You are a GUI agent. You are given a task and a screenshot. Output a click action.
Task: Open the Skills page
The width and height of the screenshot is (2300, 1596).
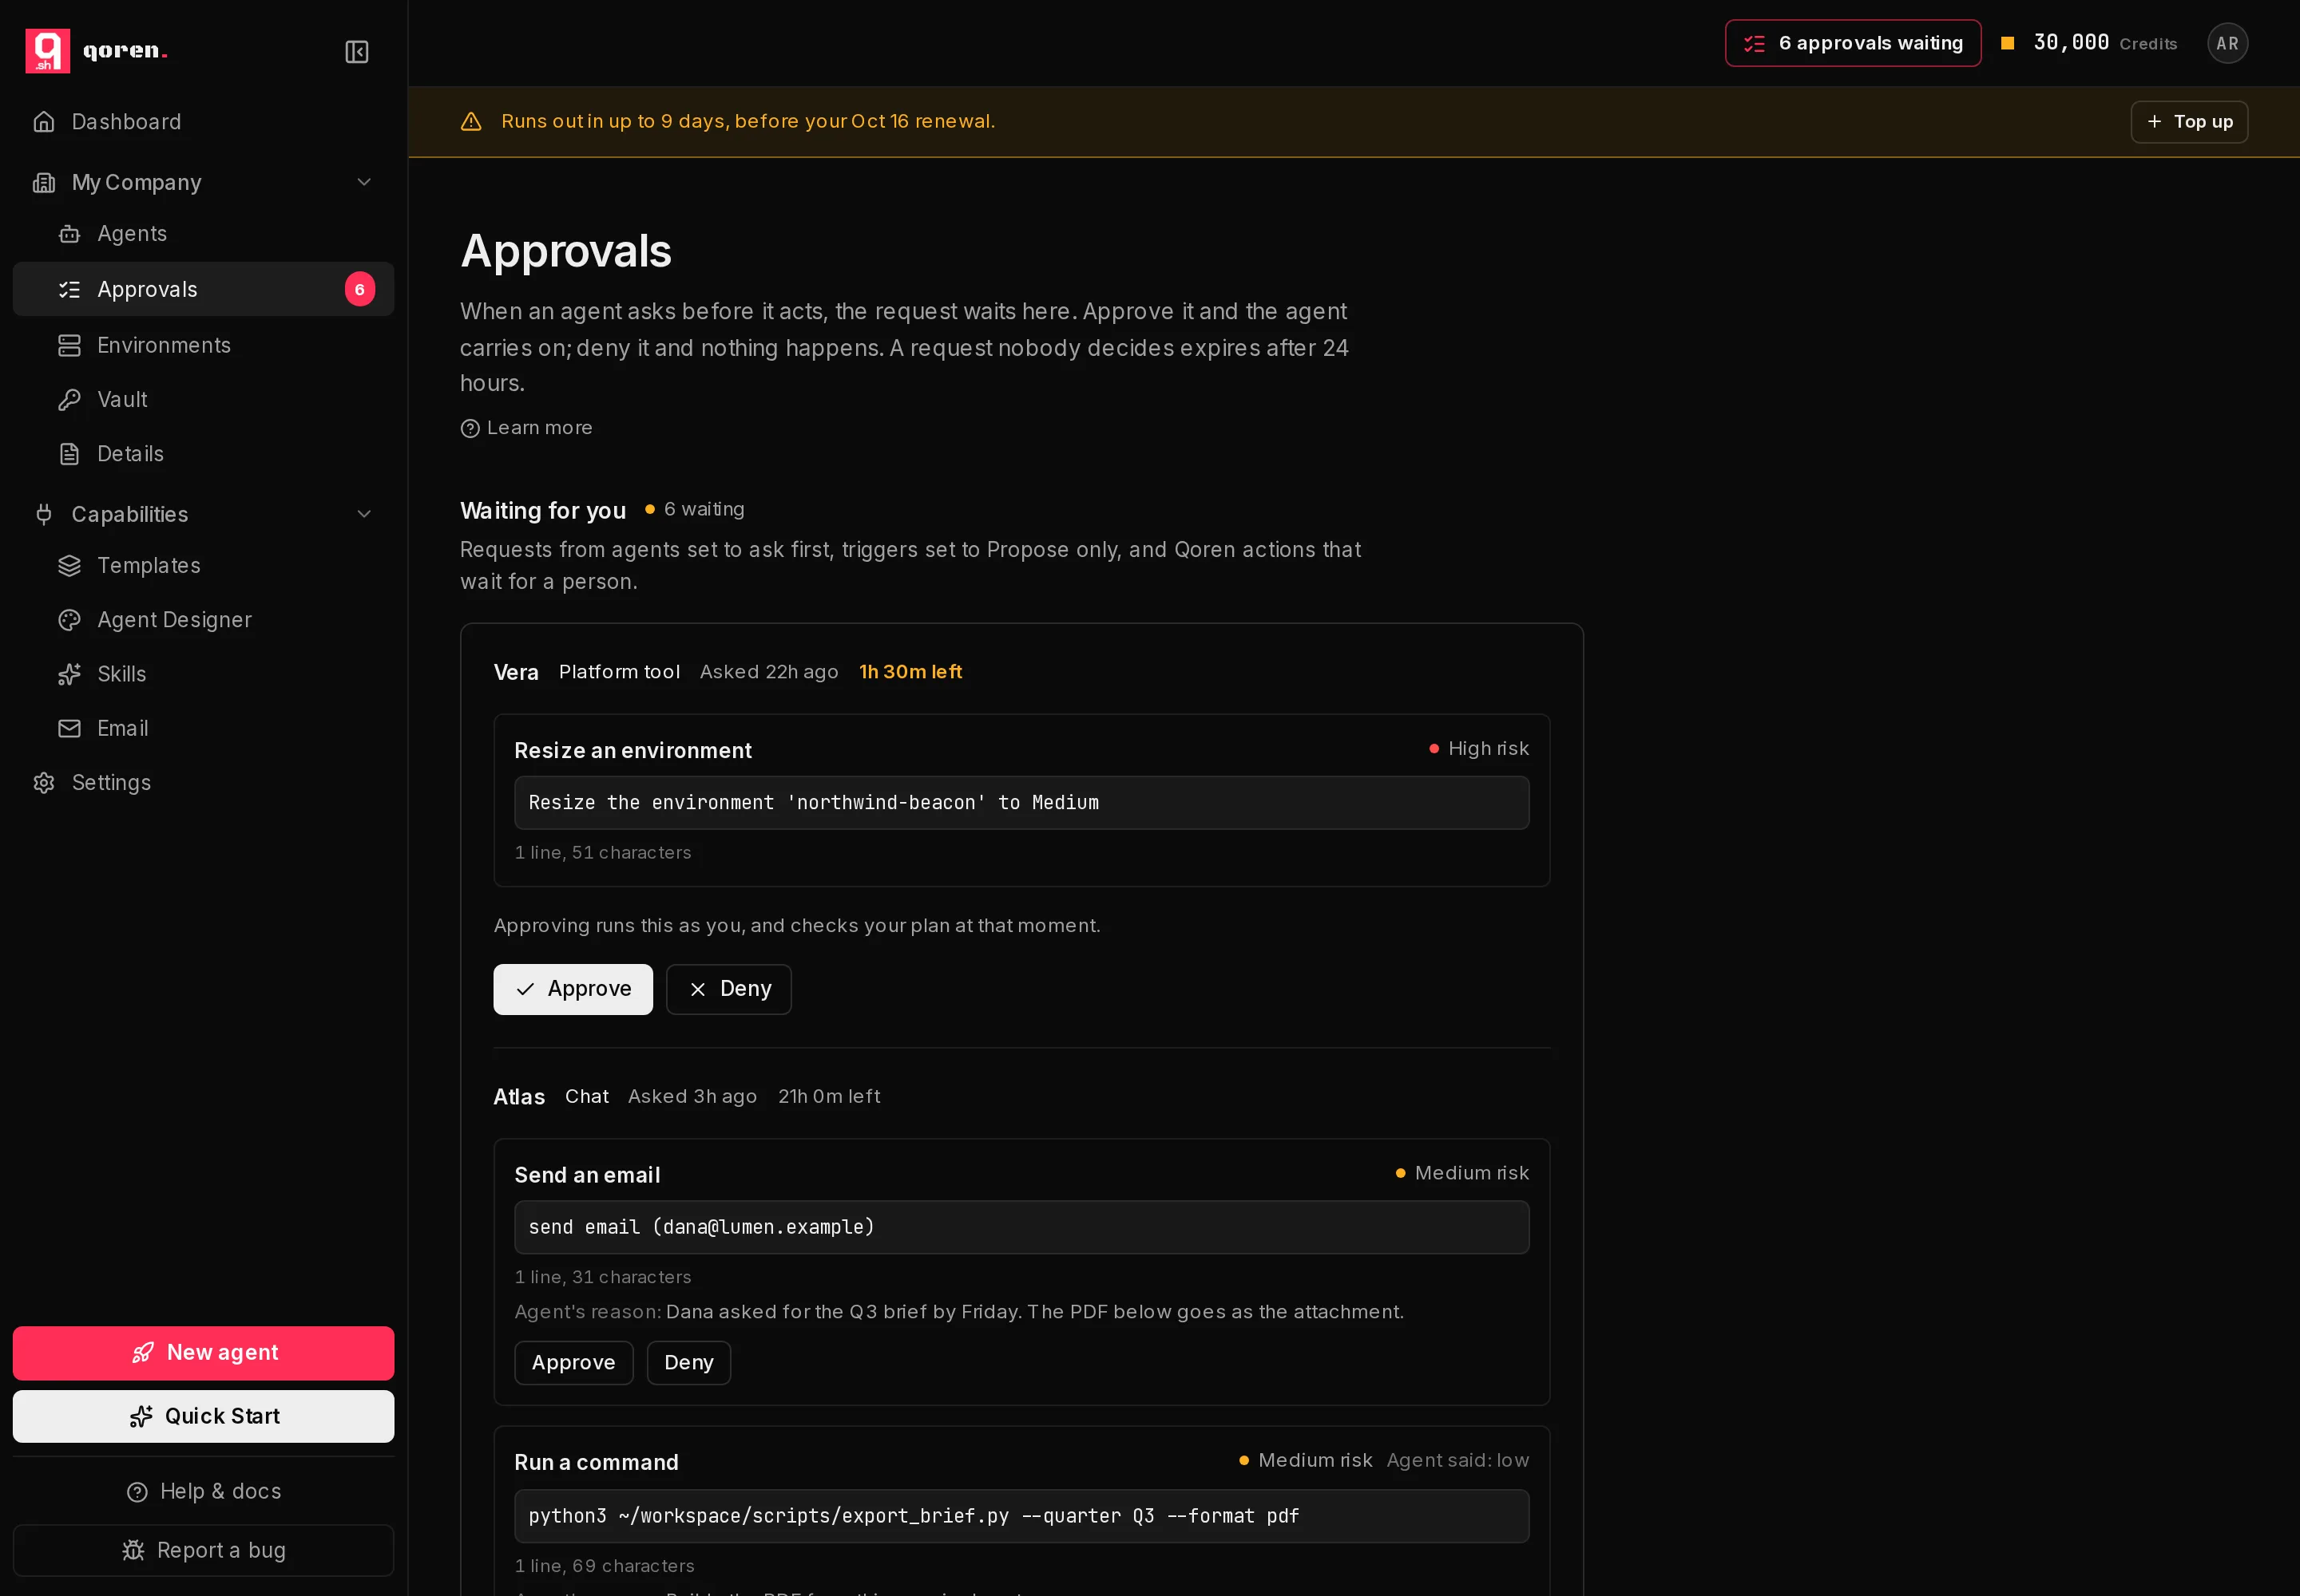pos(203,674)
